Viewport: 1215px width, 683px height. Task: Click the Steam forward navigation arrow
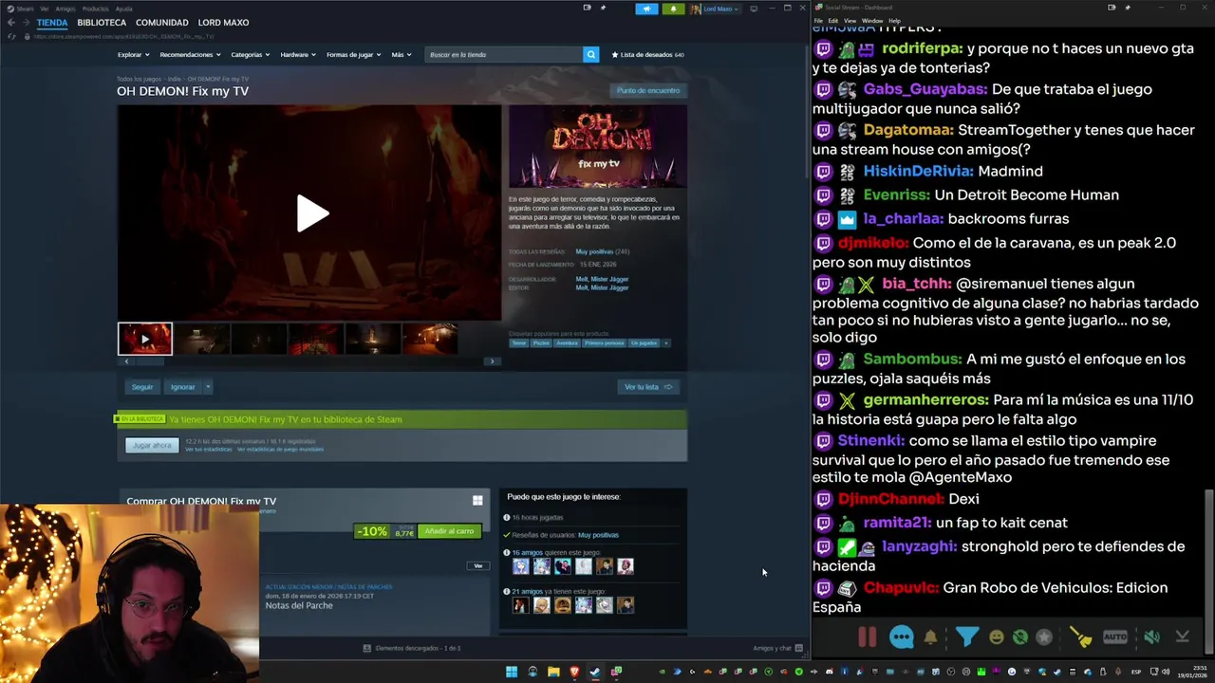point(26,22)
